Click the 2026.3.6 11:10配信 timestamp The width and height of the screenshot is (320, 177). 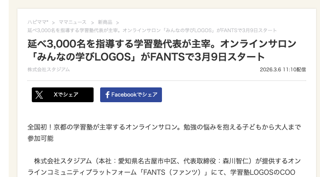tap(283, 70)
